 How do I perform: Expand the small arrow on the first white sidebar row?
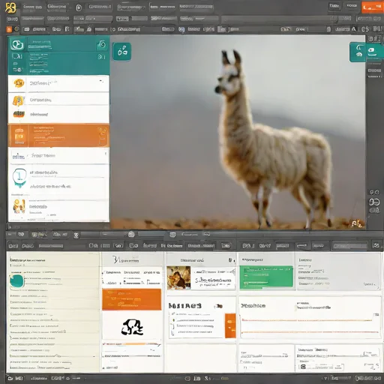pos(101,81)
